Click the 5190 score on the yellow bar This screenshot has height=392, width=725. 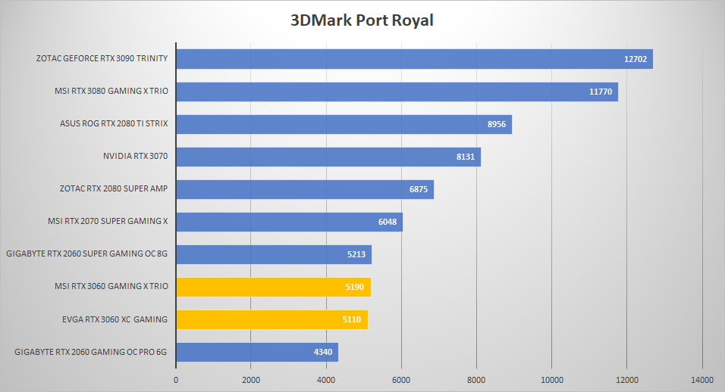(355, 287)
